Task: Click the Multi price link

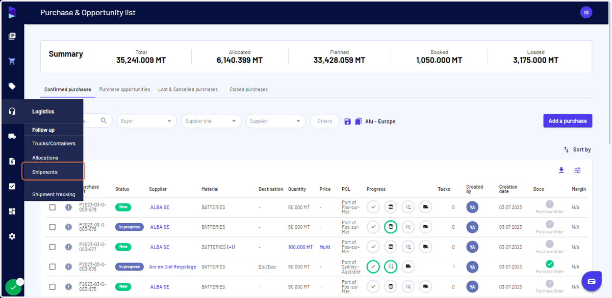Action: click(325, 247)
